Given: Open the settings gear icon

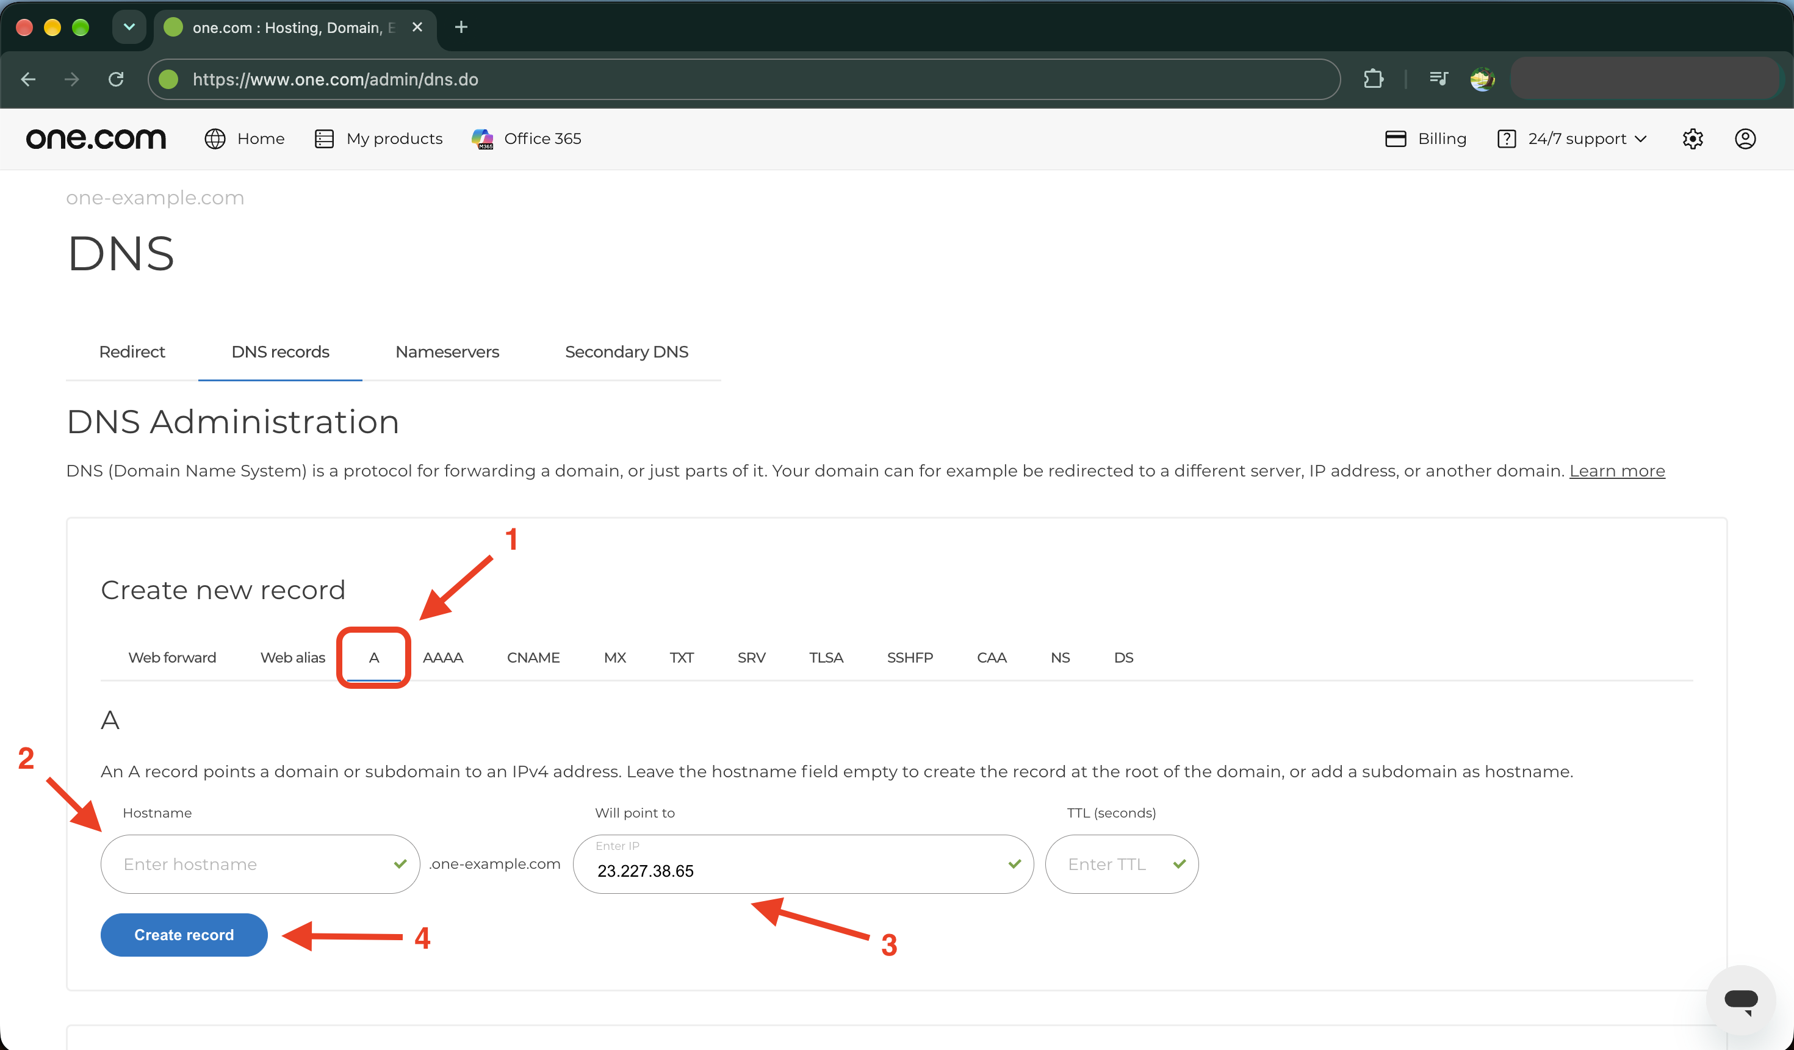Looking at the screenshot, I should coord(1693,139).
